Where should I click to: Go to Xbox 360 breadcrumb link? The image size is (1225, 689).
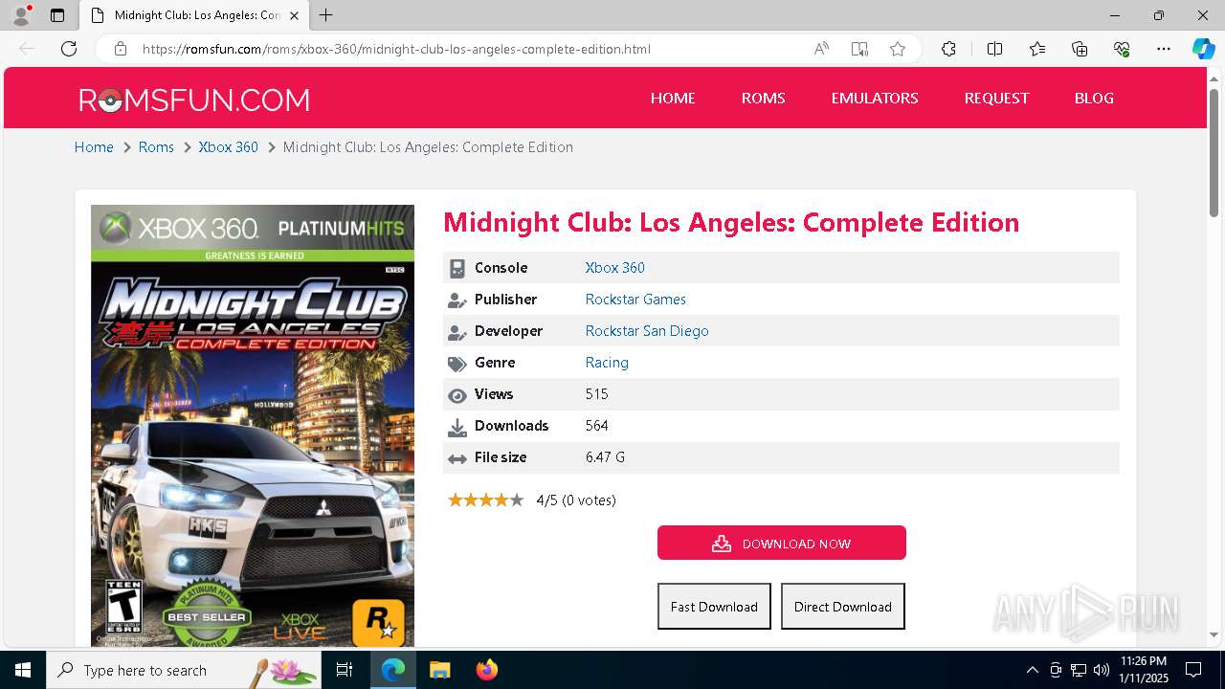coord(228,147)
